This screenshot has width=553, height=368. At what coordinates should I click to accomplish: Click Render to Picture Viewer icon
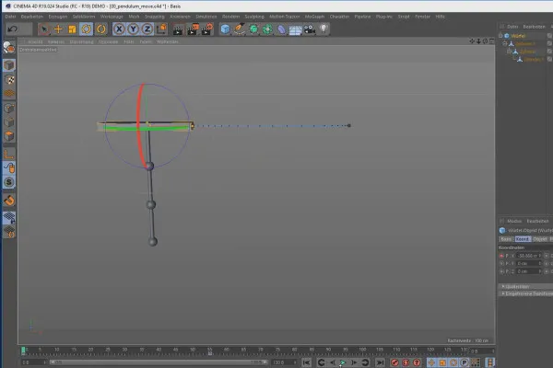tap(193, 29)
